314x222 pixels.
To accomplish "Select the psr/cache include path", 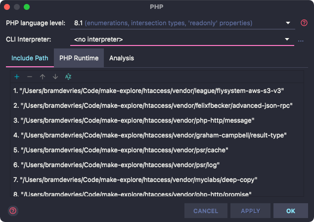I will point(157,150).
